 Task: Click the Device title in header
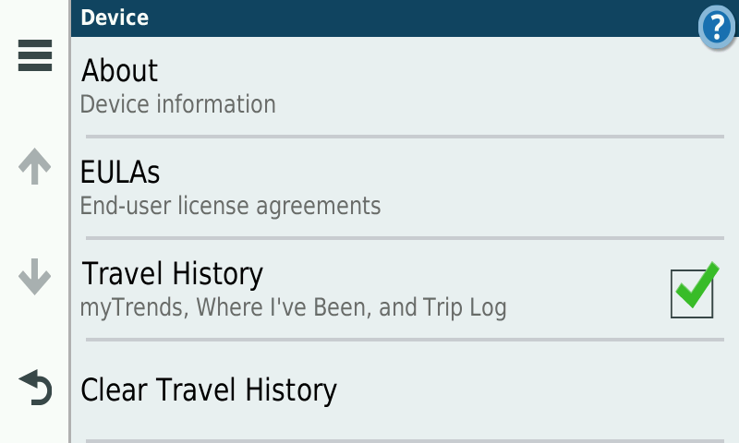[x=115, y=18]
